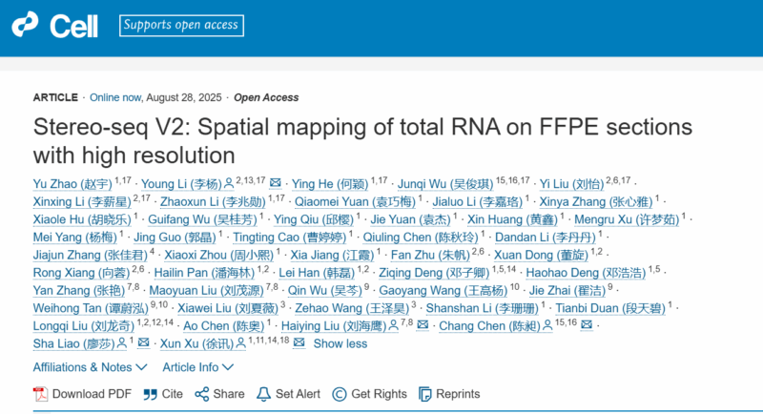This screenshot has width=763, height=414.
Task: Open author Junqi Wu link
Action: 445,184
